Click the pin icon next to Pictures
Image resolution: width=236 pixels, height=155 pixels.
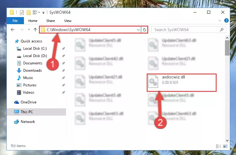coord(63,85)
